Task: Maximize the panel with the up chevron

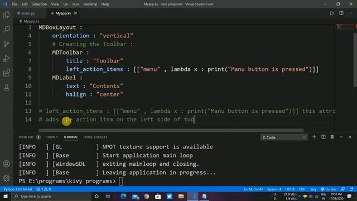Action: coord(341,137)
